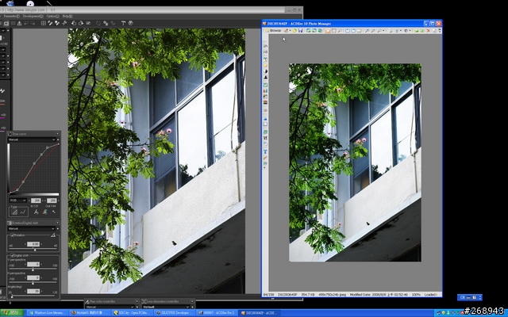Click the first eyedropper-pencil icon in SILKYPIX toolbar

pos(50,23)
